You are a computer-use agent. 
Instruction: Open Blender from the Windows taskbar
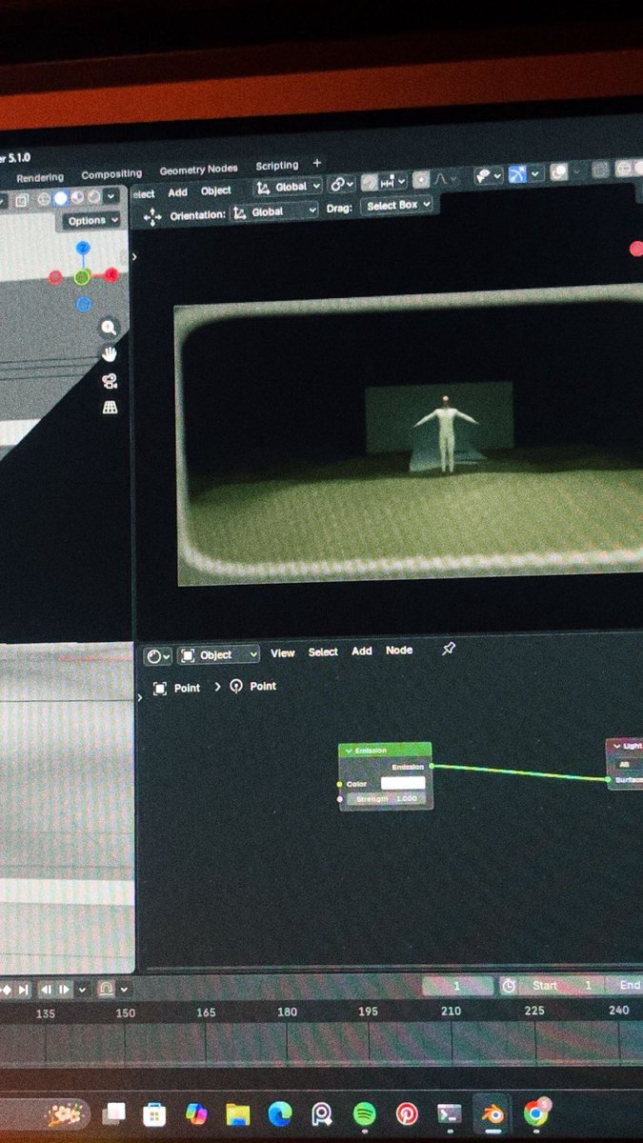click(x=492, y=1113)
